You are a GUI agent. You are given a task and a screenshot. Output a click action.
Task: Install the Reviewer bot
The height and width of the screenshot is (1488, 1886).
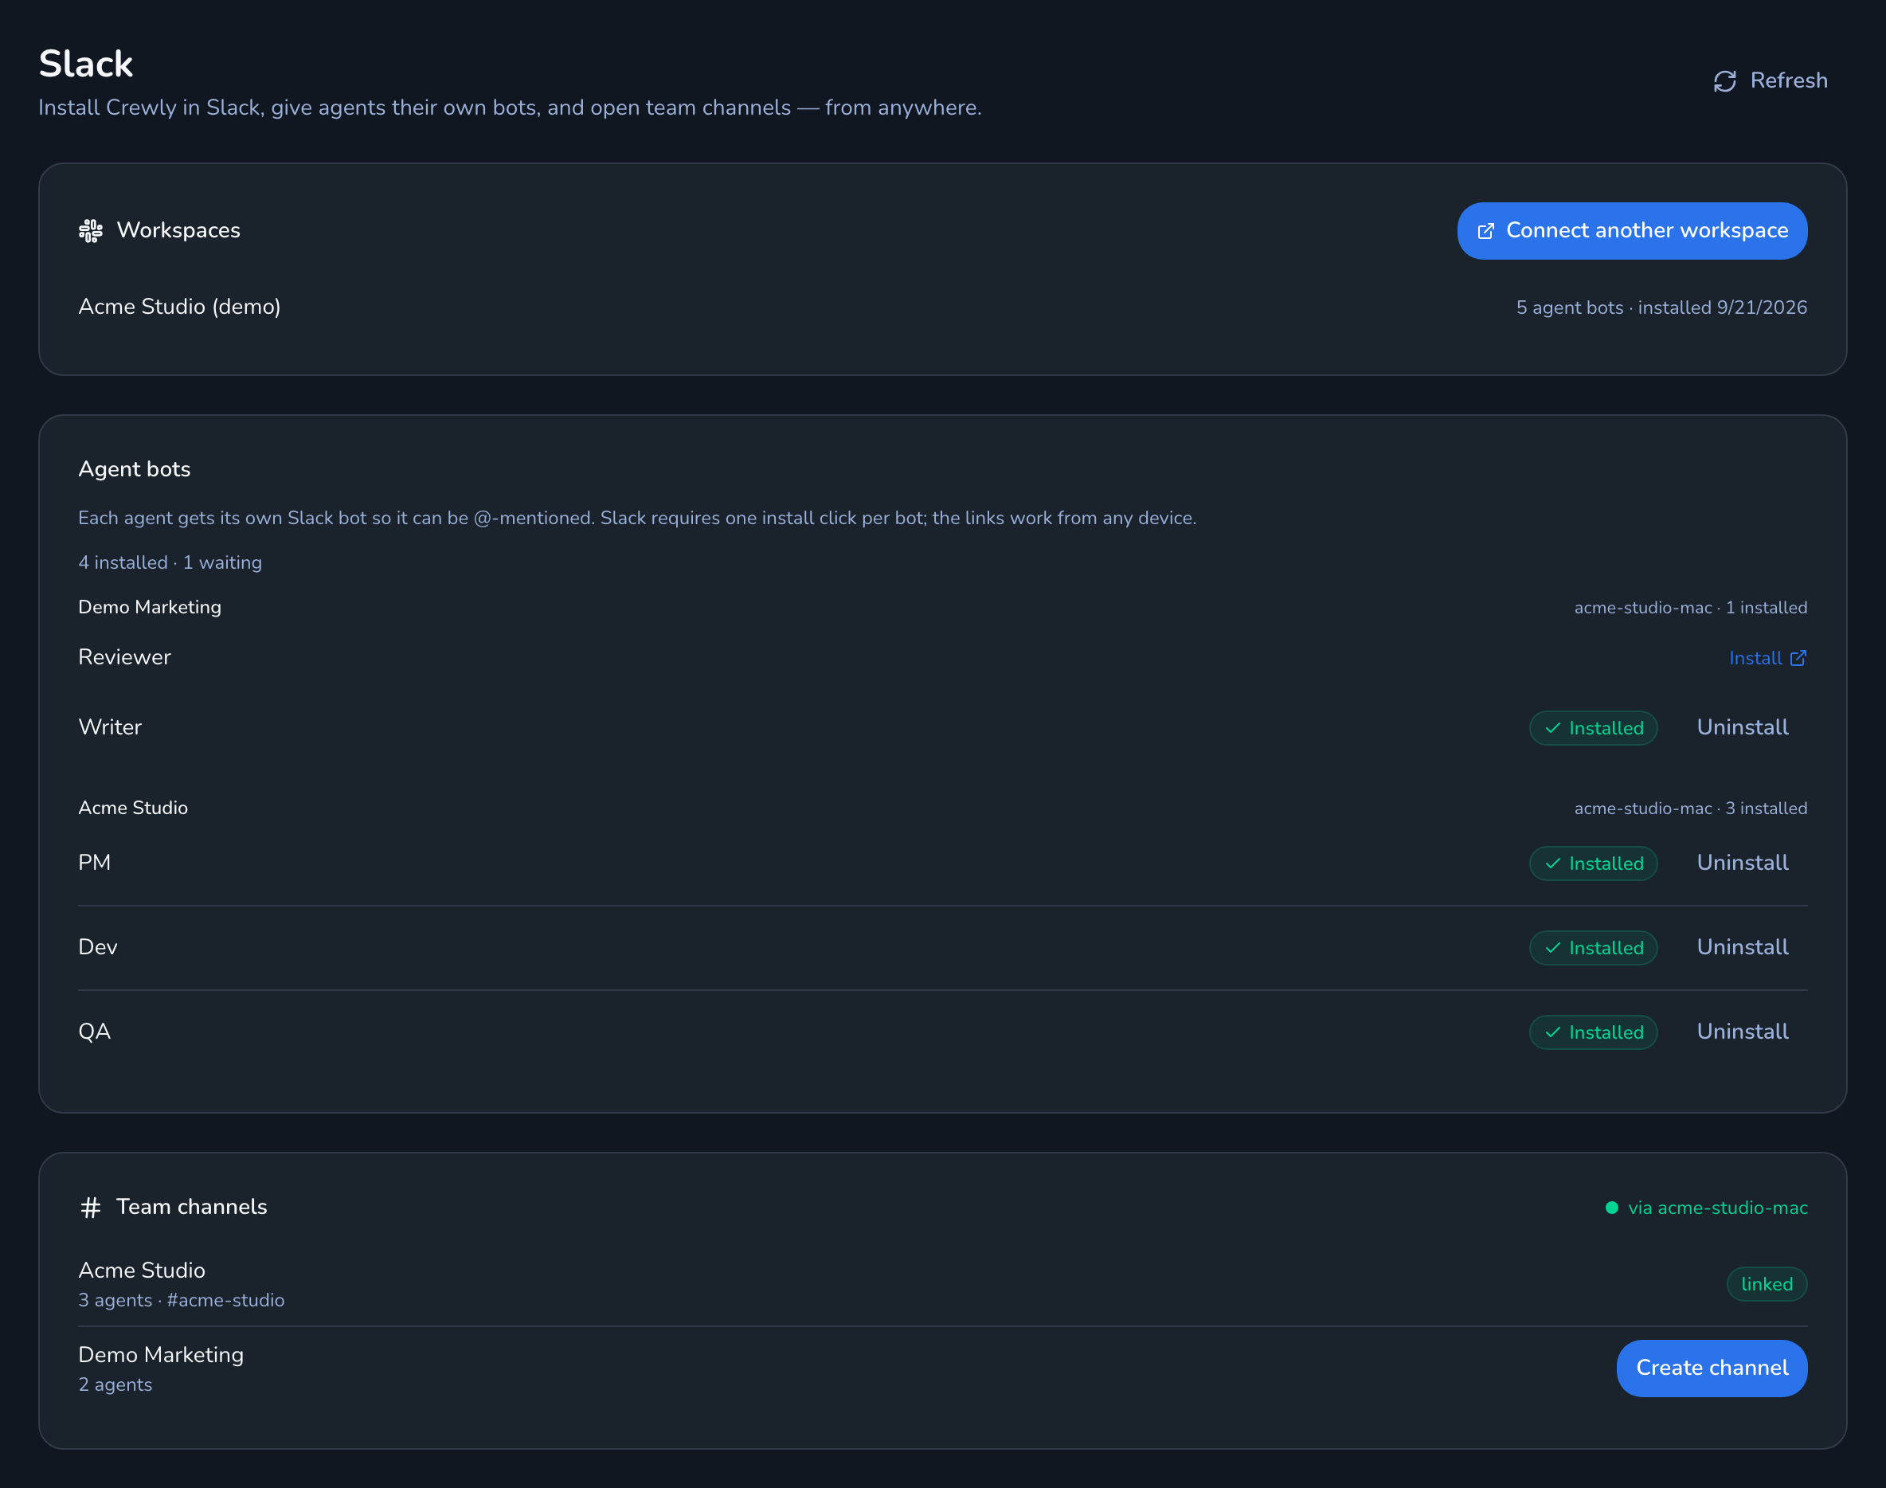1767,659
